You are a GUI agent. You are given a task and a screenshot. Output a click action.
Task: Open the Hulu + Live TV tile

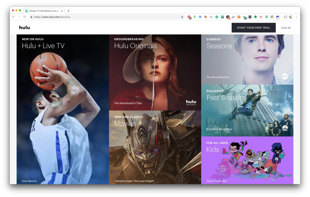(63, 109)
